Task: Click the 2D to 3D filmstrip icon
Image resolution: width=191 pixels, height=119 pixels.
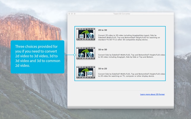Action: coord(86,34)
